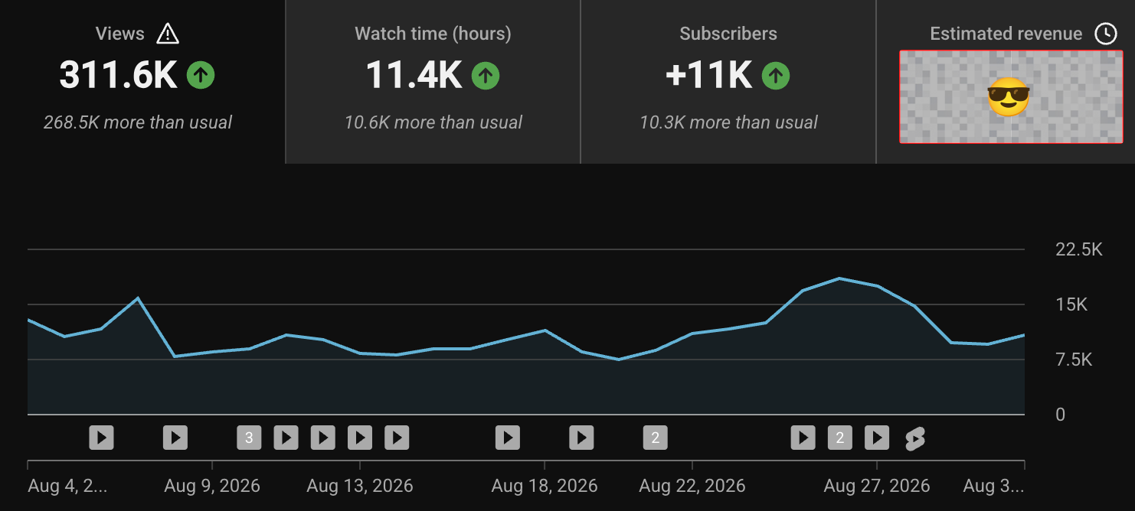
Task: Switch to the Watch time (hours) tab
Action: pos(433,81)
